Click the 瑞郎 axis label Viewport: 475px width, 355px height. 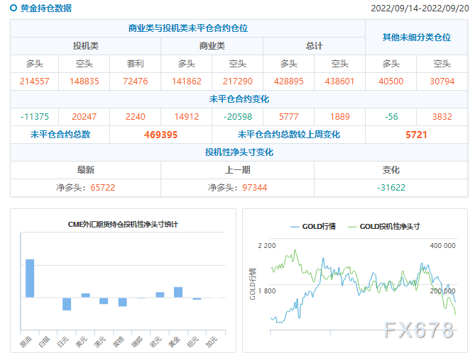137,342
